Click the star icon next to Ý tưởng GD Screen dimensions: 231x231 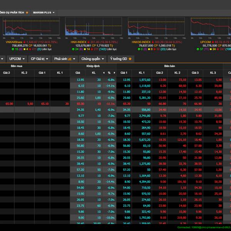(130, 59)
